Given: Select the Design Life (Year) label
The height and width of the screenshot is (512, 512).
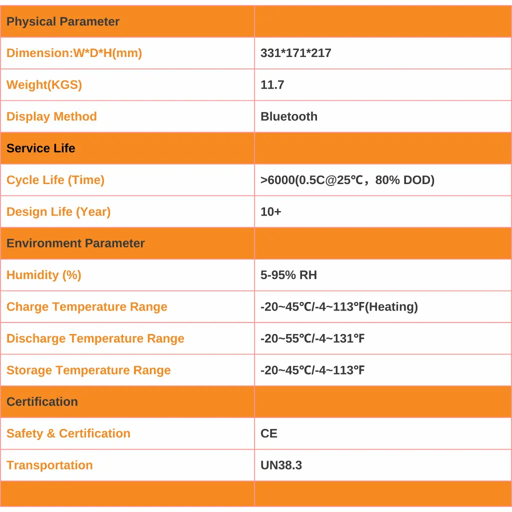Looking at the screenshot, I should click(58, 211).
